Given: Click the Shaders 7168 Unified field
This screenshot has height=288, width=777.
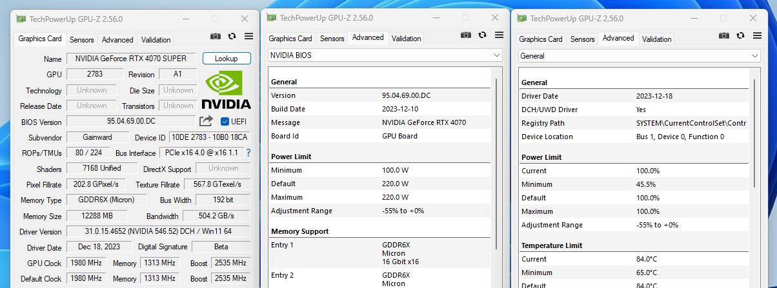Looking at the screenshot, I should coord(102,168).
